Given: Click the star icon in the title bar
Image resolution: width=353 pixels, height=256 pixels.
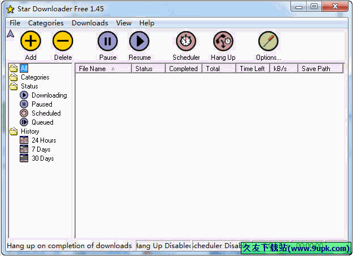Looking at the screenshot, I should 10,9.
